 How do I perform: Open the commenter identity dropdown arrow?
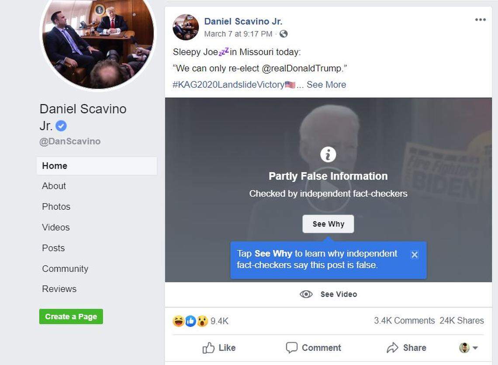[x=476, y=348]
